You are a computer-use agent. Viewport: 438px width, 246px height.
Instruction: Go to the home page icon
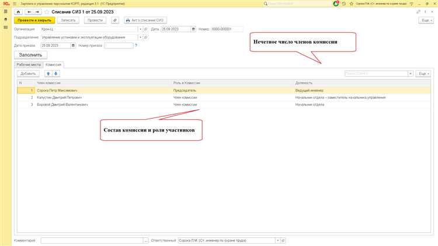coord(18,12)
